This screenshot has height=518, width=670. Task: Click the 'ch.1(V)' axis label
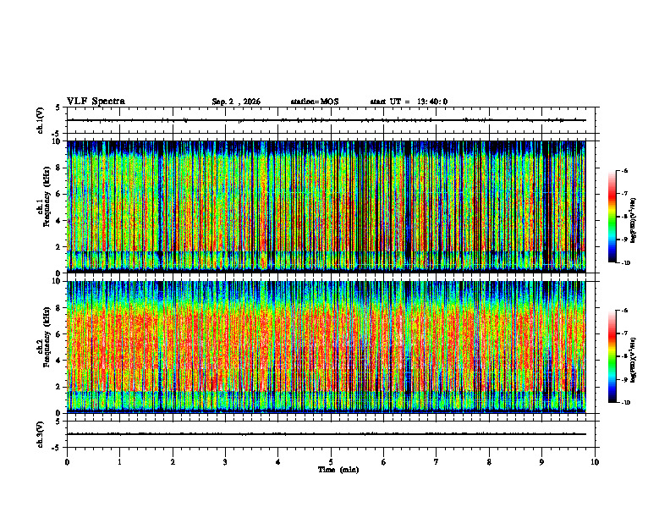pyautogui.click(x=41, y=120)
